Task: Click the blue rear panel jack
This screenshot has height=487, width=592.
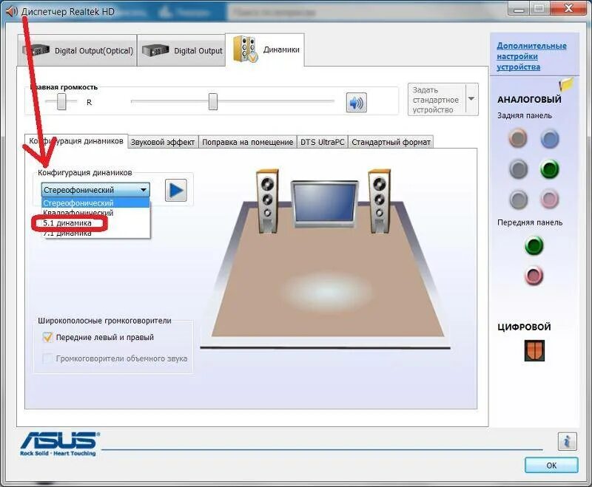Action: click(549, 139)
